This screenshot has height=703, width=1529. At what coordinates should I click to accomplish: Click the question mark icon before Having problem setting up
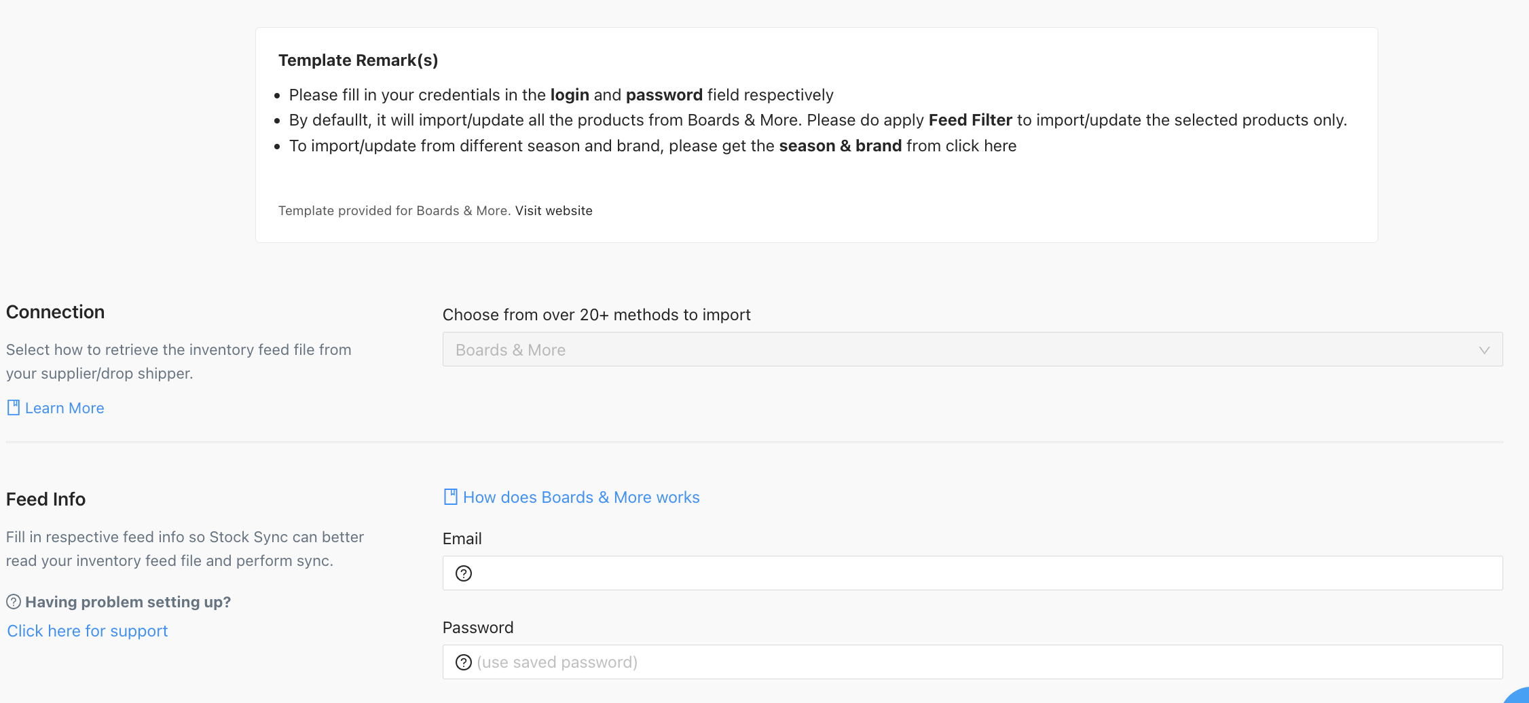tap(13, 601)
